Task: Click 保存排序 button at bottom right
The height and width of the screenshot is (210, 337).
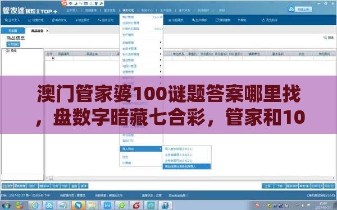Action: click(x=292, y=186)
